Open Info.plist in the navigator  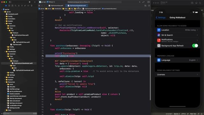[11, 87]
